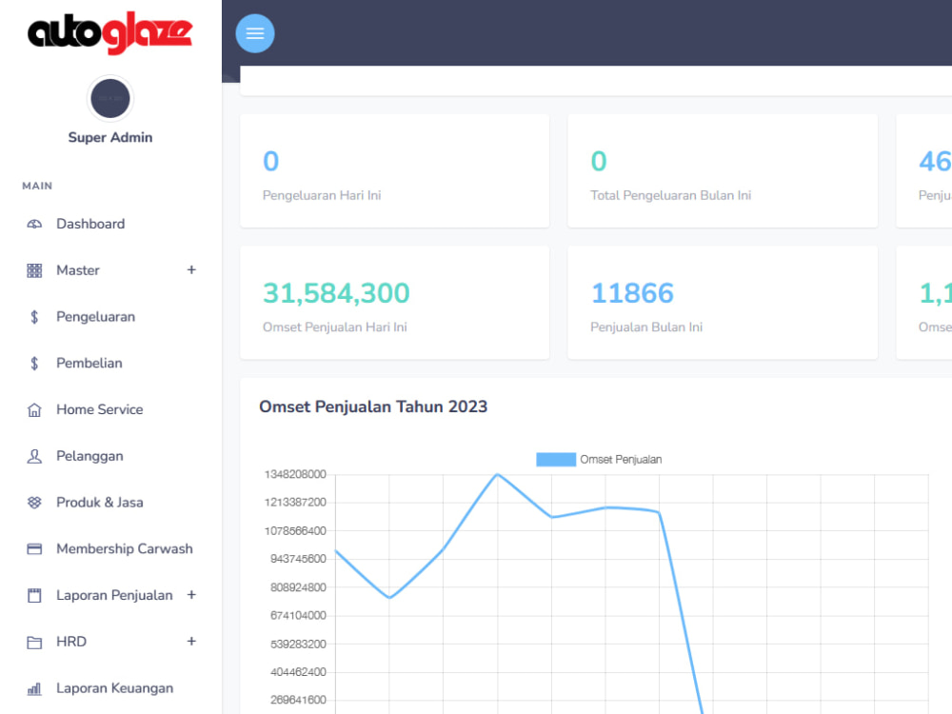Open the Dashboard menu item
952x714 pixels.
[x=90, y=224]
